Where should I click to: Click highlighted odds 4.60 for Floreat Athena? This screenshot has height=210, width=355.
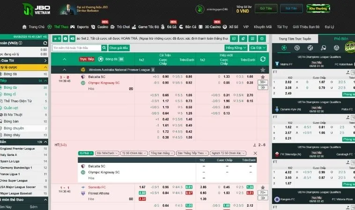pyautogui.click(x=142, y=193)
